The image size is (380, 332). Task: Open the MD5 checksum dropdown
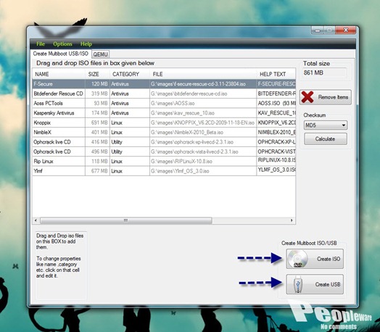coord(326,125)
